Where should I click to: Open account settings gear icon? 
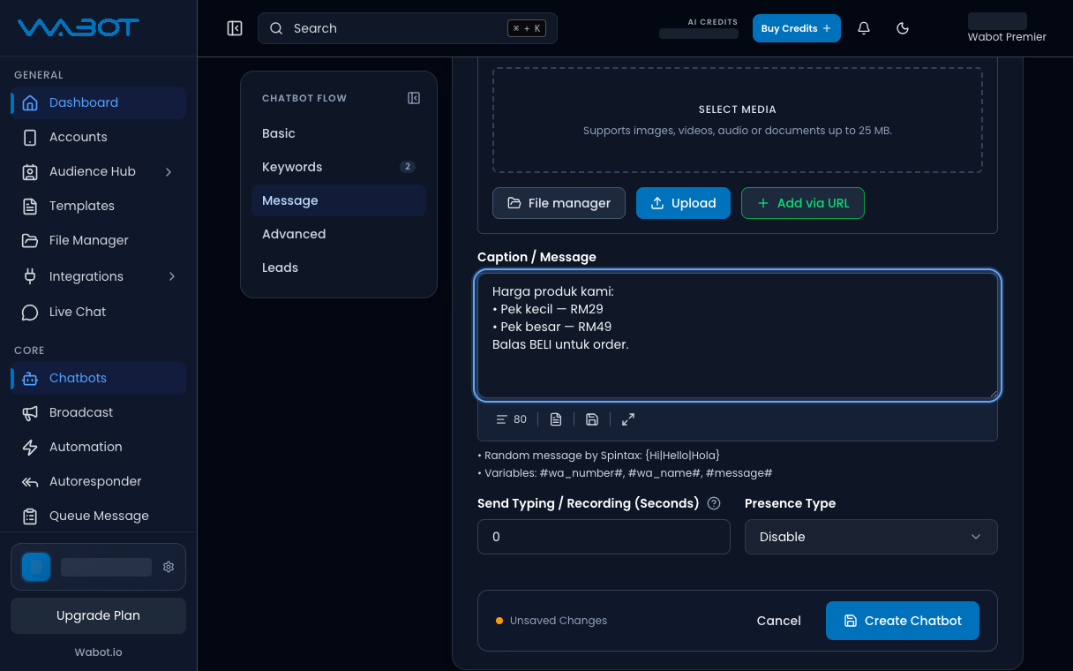click(169, 567)
